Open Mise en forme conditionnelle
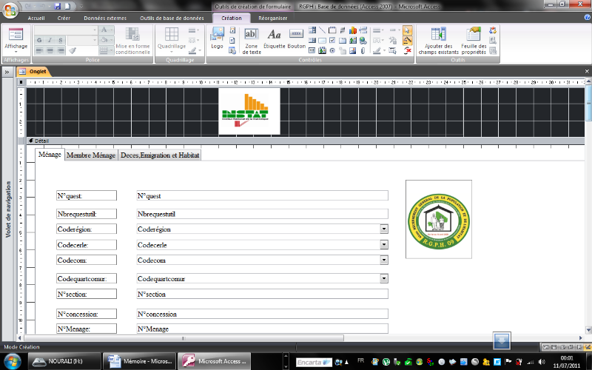 coord(132,41)
